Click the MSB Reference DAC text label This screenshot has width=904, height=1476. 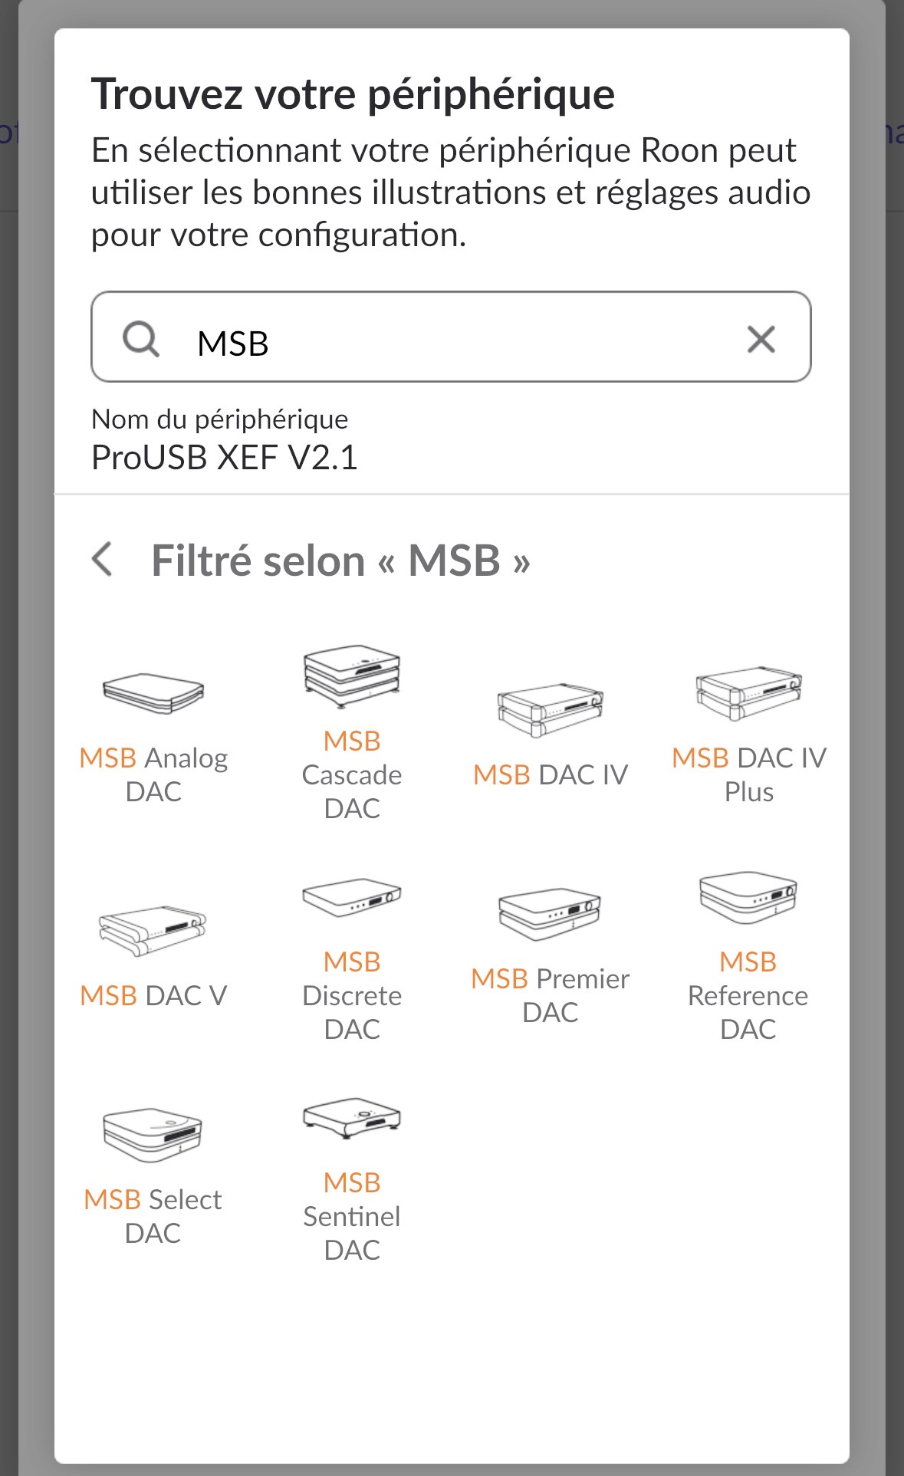pos(748,995)
